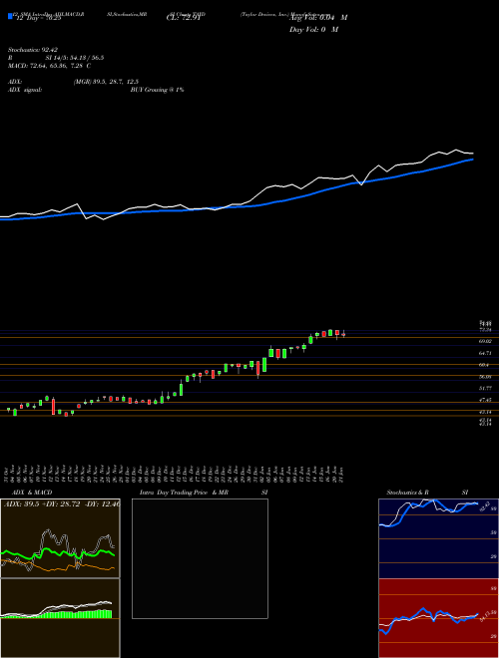Click the last red candlestick on the chart

(343, 334)
